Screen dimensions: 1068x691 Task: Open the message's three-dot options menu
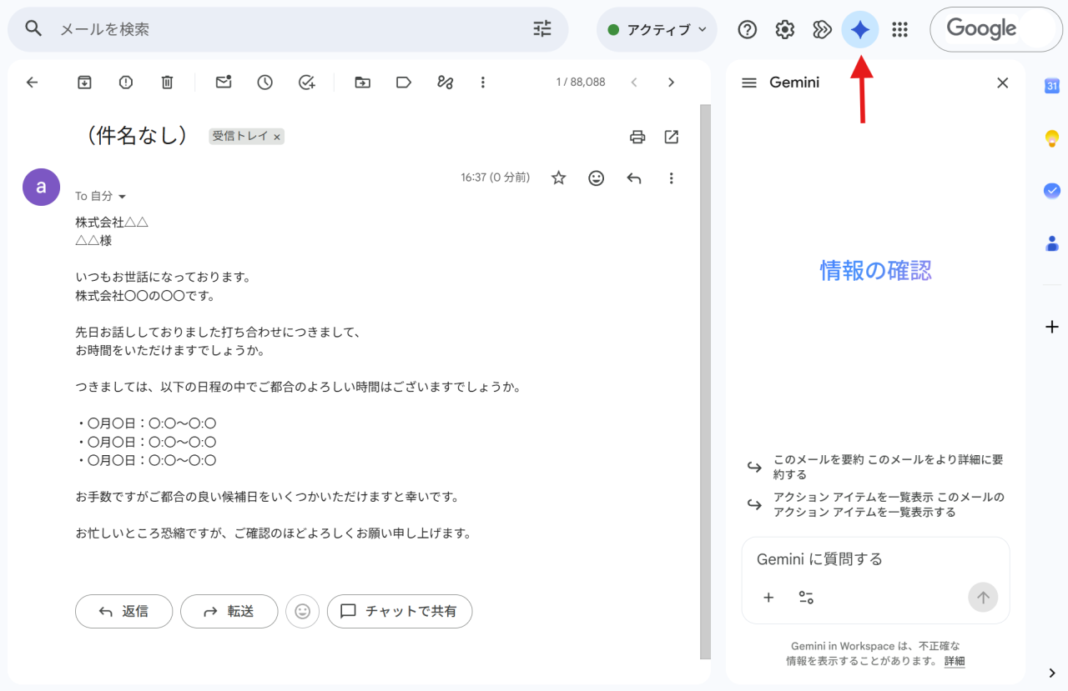672,178
